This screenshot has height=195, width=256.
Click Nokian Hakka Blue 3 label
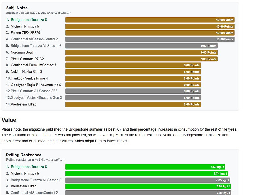pos(27,72)
